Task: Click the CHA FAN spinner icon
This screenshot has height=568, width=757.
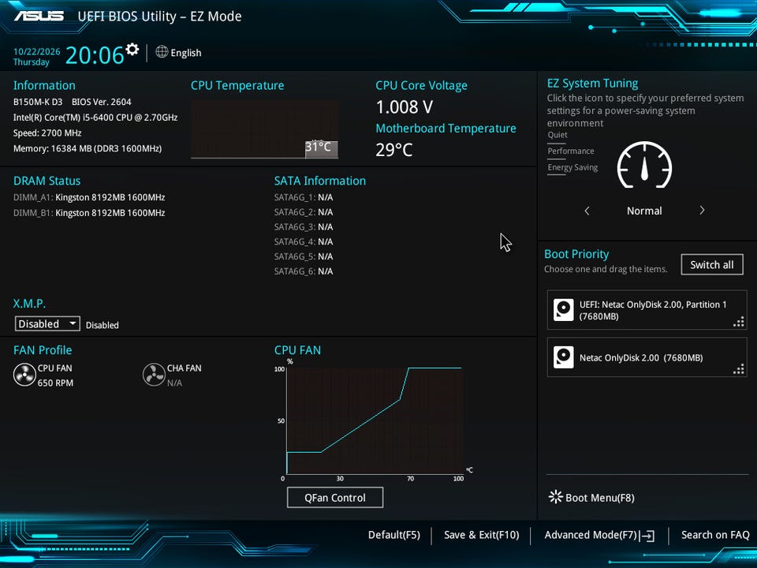Action: [154, 375]
